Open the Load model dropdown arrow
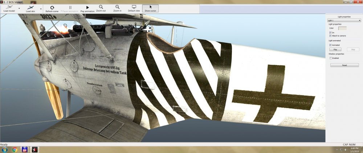Image resolution: width=363 pixels, height=153 pixels. [19, 9]
